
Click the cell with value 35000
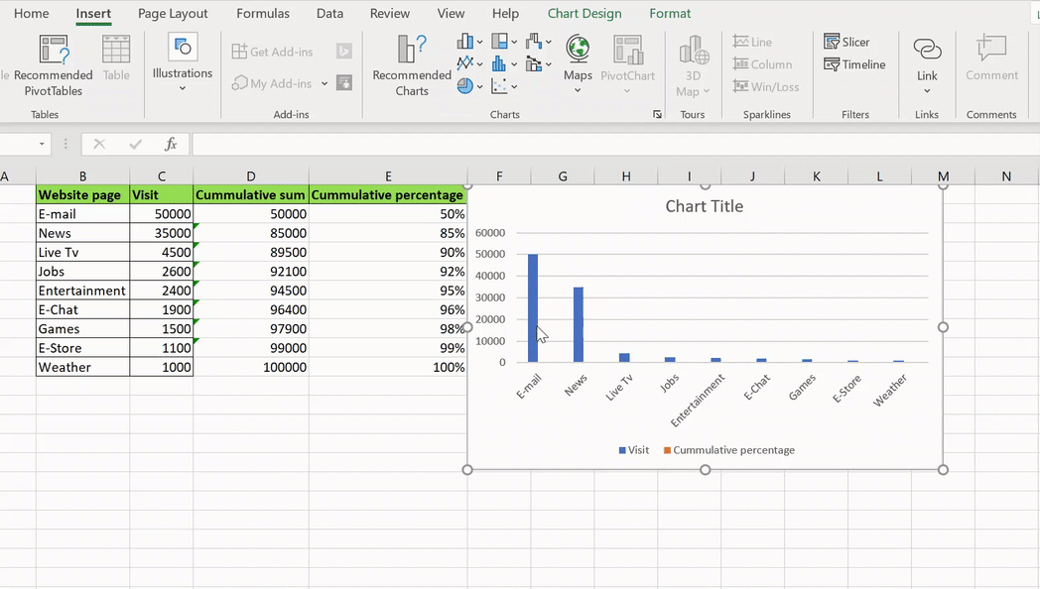(x=161, y=233)
